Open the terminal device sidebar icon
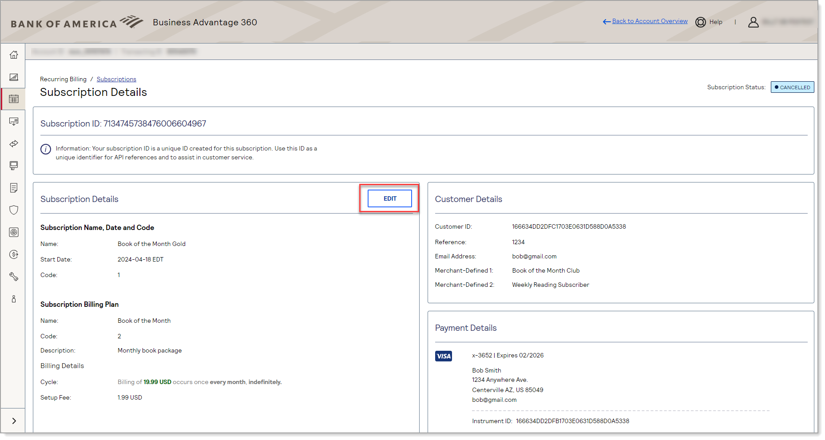The width and height of the screenshot is (825, 440). [14, 166]
